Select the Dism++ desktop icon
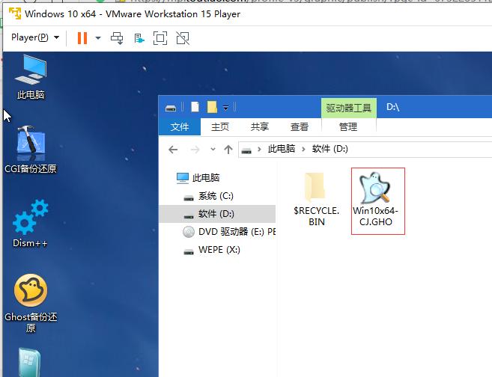 point(31,224)
